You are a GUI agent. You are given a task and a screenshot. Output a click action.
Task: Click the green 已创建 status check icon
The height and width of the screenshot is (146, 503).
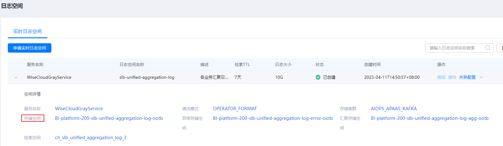click(x=318, y=77)
